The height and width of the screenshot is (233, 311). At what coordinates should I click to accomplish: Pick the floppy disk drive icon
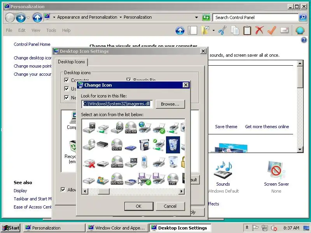(x=89, y=128)
